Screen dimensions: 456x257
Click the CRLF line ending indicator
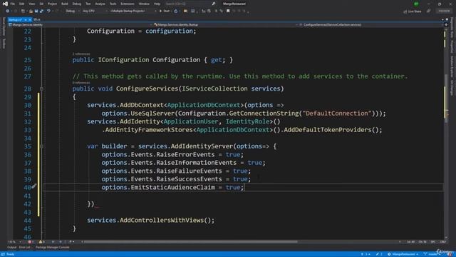[x=443, y=242]
